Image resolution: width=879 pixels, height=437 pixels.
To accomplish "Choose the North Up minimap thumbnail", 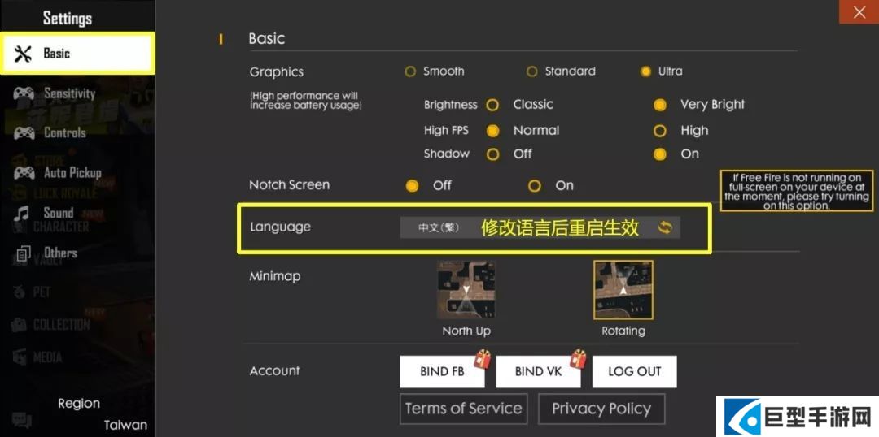I will pyautogui.click(x=466, y=290).
